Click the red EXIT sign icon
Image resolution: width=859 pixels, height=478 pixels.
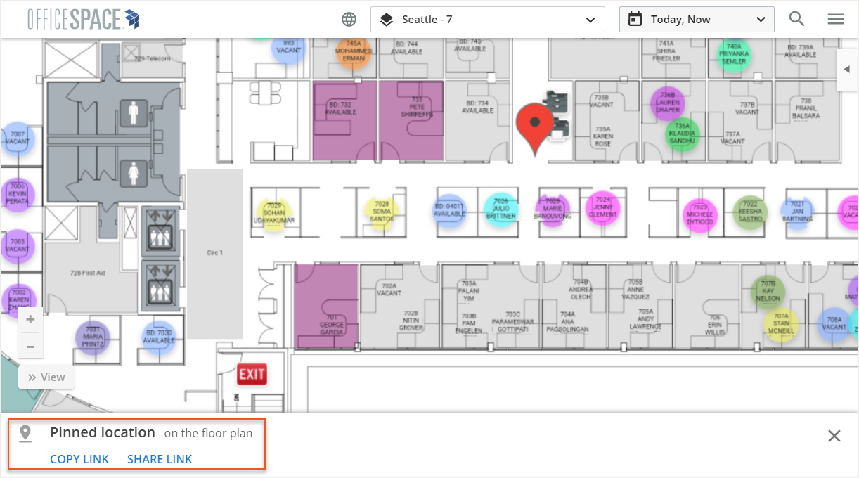click(252, 375)
